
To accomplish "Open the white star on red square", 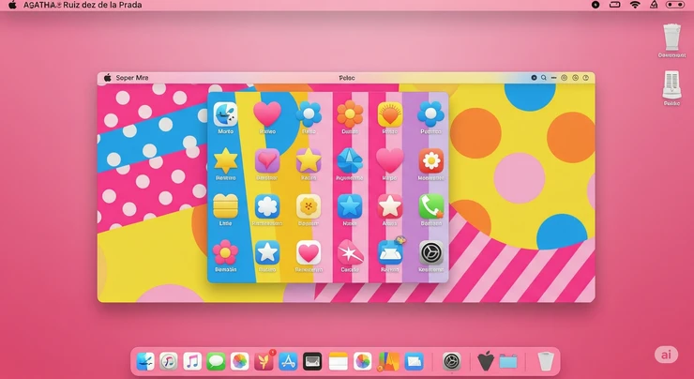I will (x=390, y=206).
